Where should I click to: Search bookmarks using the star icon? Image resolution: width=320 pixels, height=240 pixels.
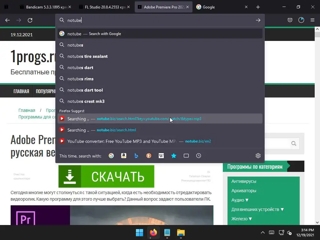174,156
